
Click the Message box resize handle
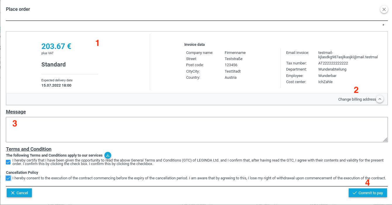[x=385, y=140]
